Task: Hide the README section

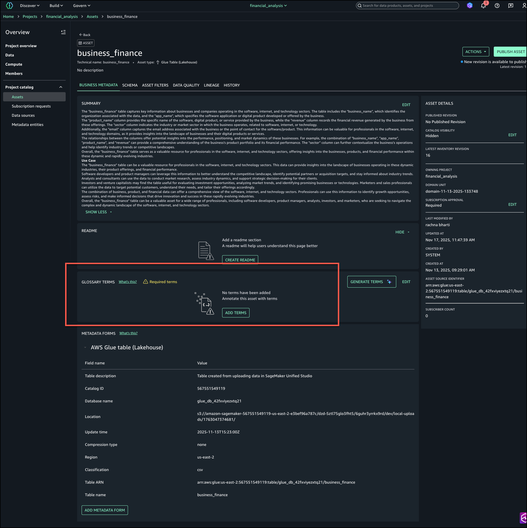Action: [402, 232]
